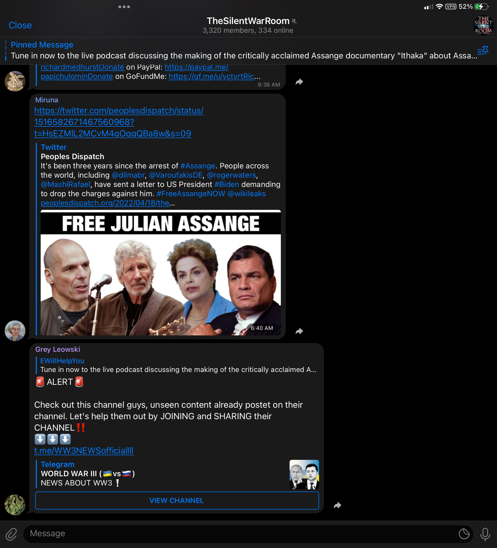Forward Grey Leowski's alert message

coord(338,505)
